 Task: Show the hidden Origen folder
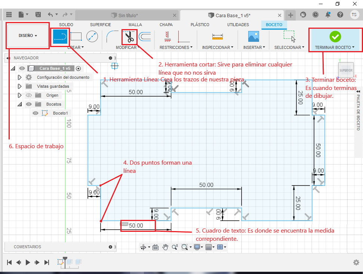point(29,95)
